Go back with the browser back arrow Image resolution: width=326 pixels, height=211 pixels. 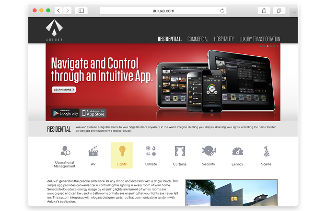58,11
